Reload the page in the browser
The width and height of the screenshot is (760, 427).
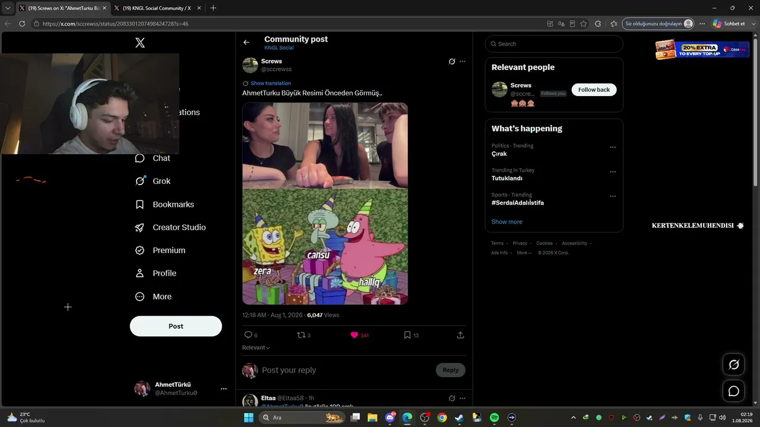click(22, 24)
